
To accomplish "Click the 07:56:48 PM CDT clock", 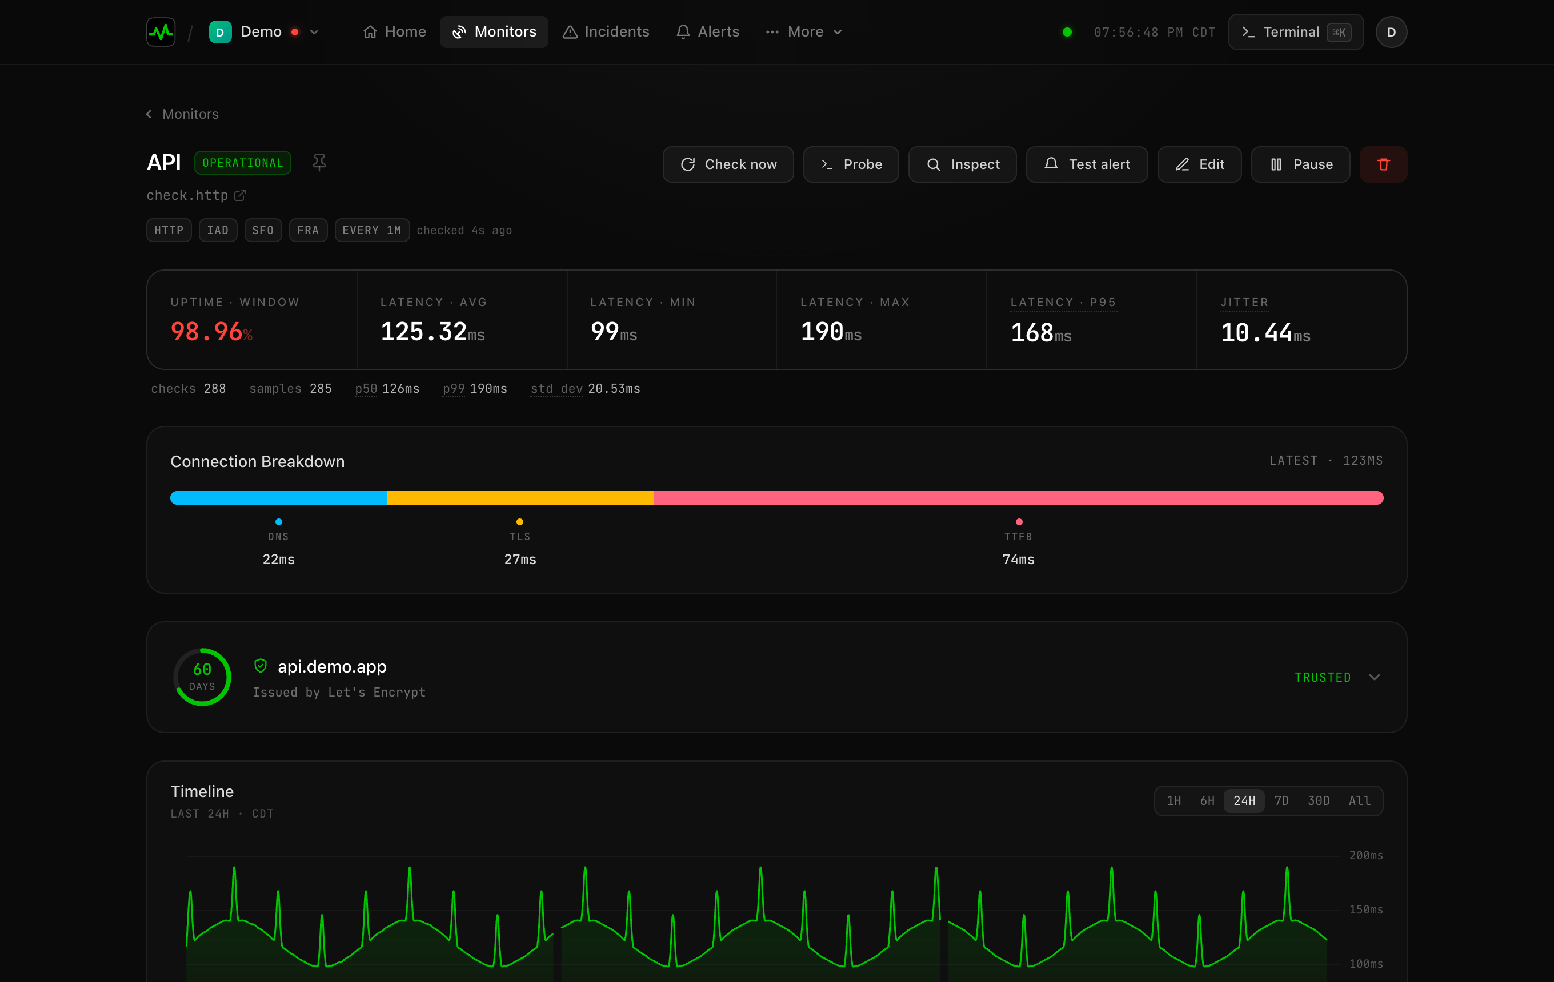I will (1155, 32).
